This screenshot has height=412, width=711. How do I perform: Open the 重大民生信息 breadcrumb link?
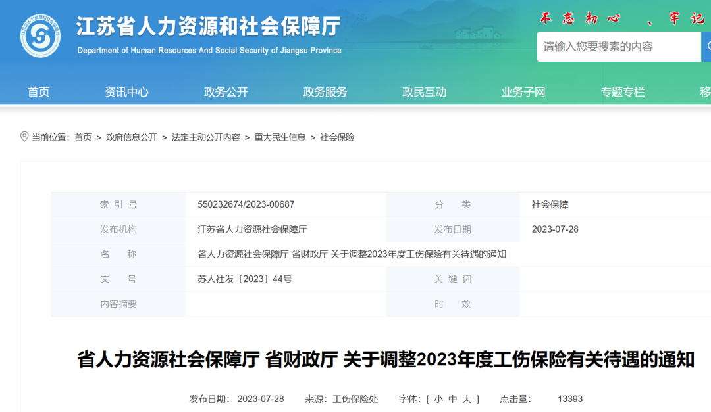pyautogui.click(x=280, y=138)
